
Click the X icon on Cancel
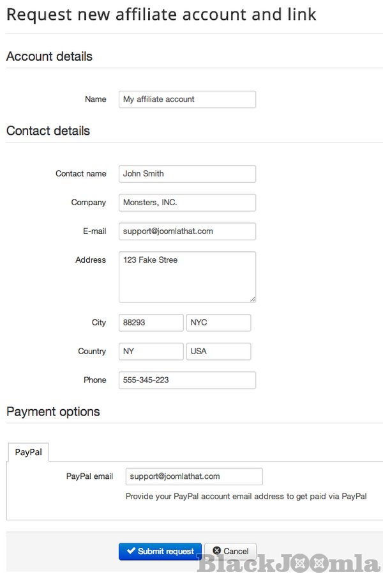[x=217, y=551]
